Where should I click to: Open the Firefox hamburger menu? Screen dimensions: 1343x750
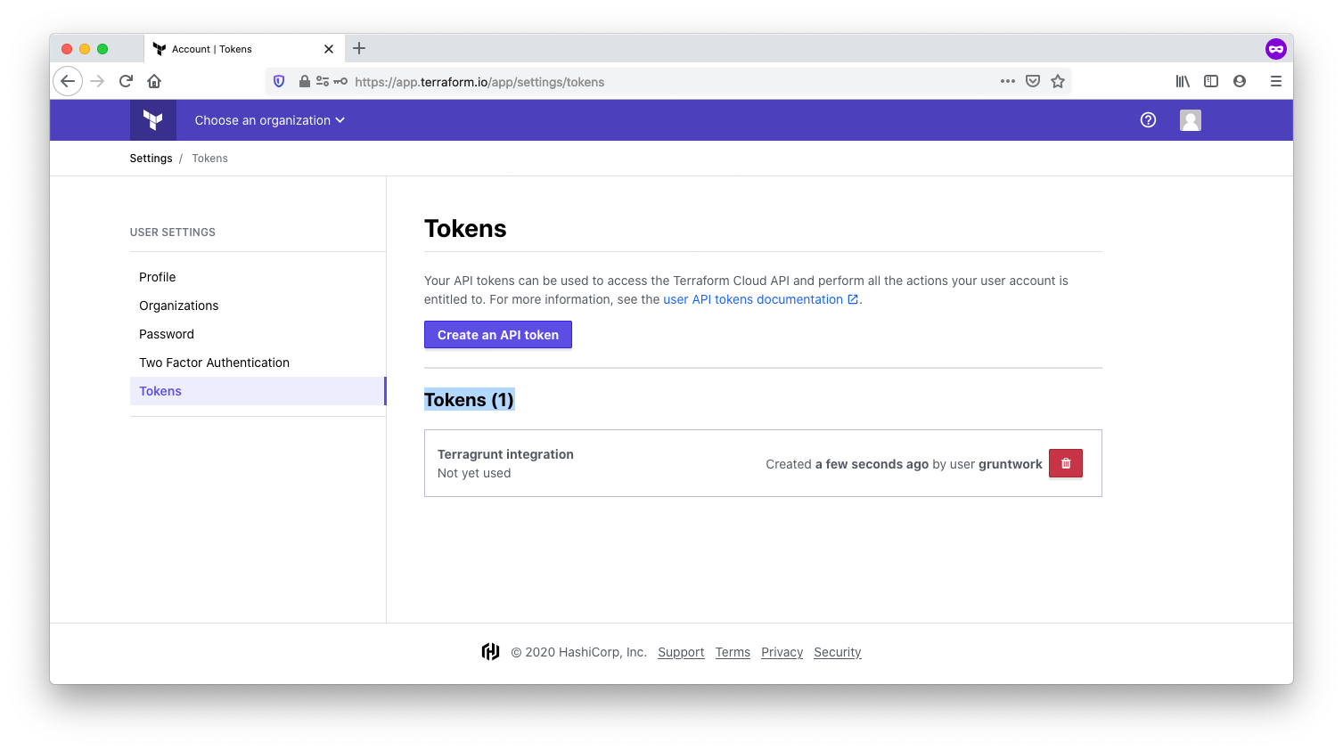[1275, 81]
